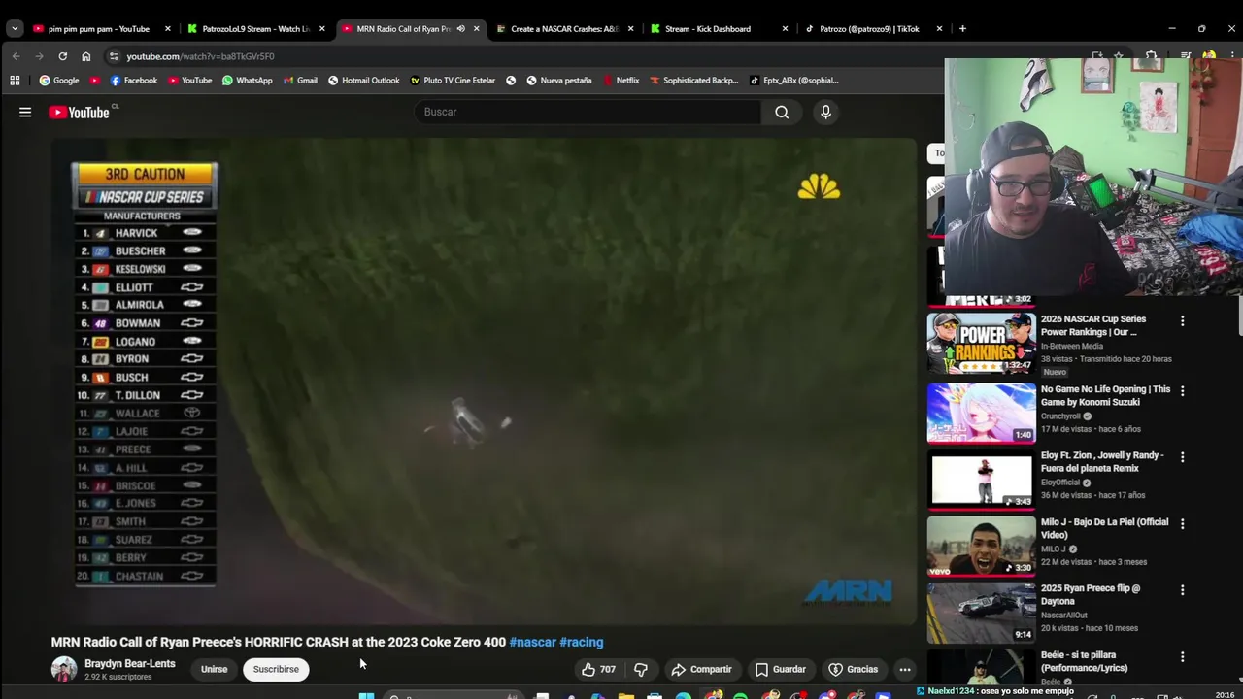Open options for Milo J video
The width and height of the screenshot is (1243, 699).
[1182, 523]
